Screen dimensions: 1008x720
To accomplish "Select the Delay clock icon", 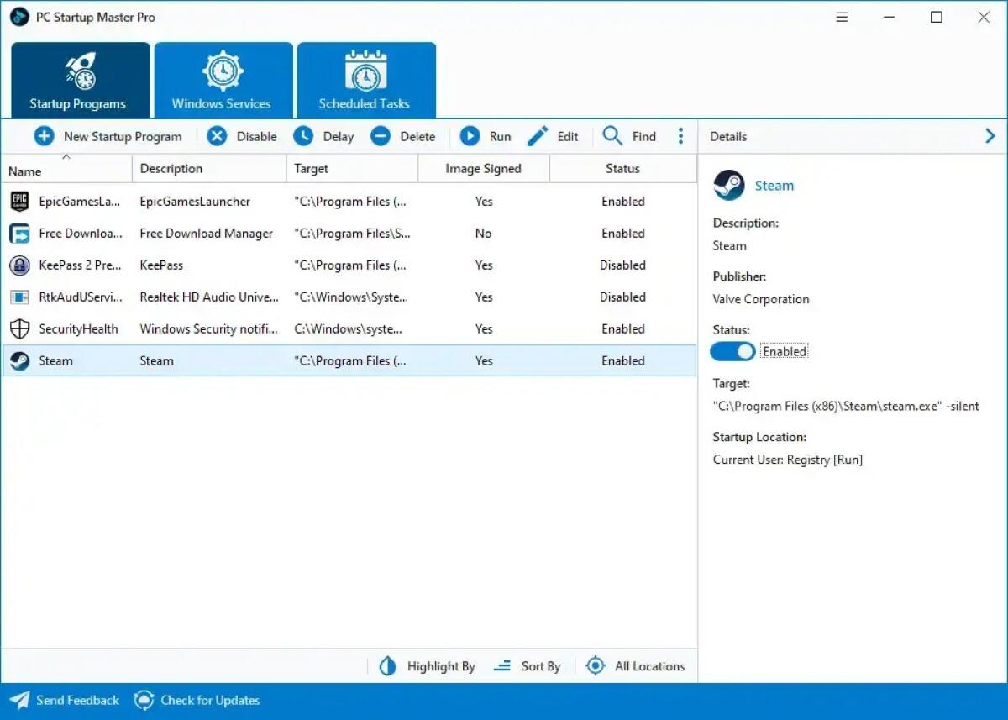I will [304, 135].
